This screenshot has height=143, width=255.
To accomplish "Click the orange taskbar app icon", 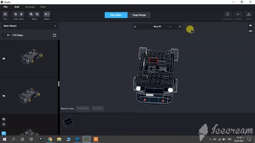I will pyautogui.click(x=96, y=139).
